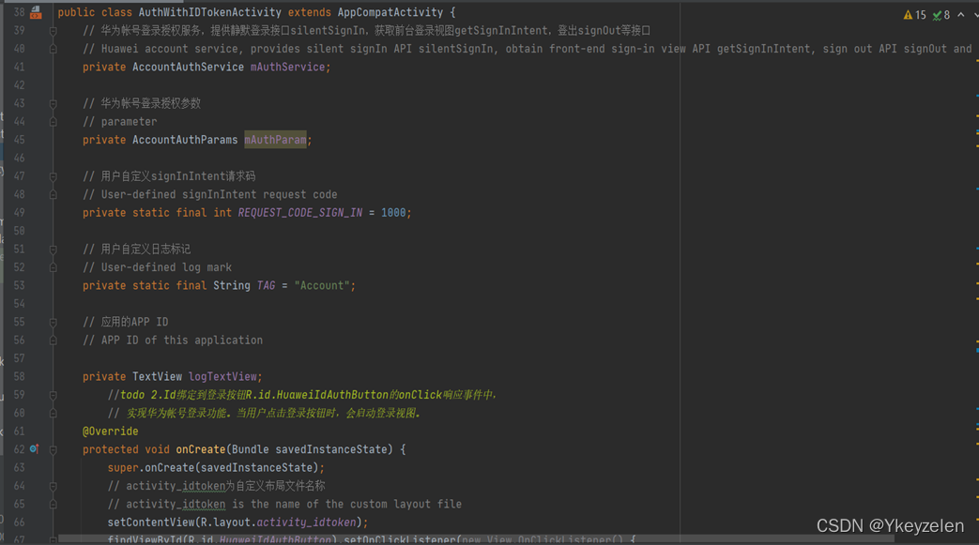This screenshot has height=545, width=979.
Task: Click the override method gutter icon on line 62
Action: 35,449
